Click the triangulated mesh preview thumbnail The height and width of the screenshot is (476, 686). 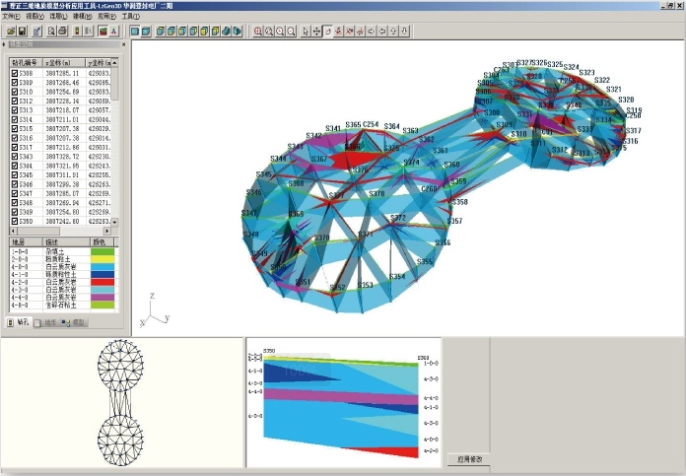point(121,404)
